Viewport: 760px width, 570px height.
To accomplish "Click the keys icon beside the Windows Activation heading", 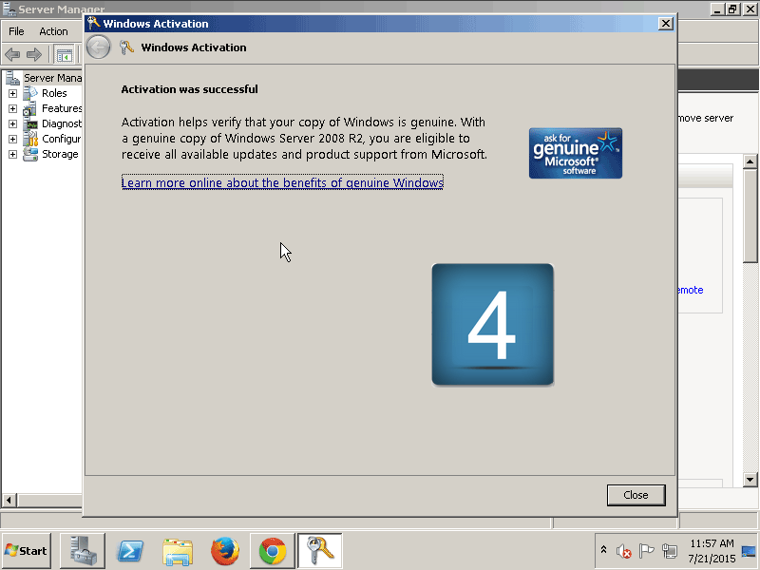I will click(126, 47).
